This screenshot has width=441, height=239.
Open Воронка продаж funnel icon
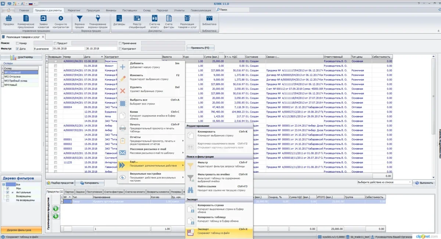pyautogui.click(x=79, y=18)
